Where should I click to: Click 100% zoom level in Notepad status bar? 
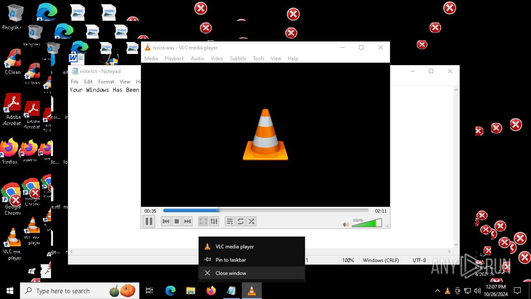348,260
